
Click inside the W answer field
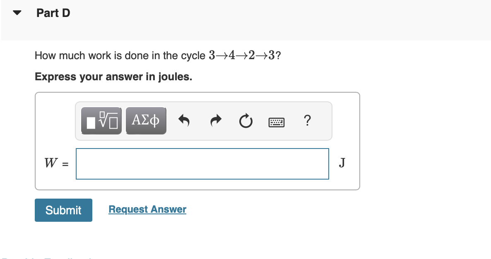point(202,164)
